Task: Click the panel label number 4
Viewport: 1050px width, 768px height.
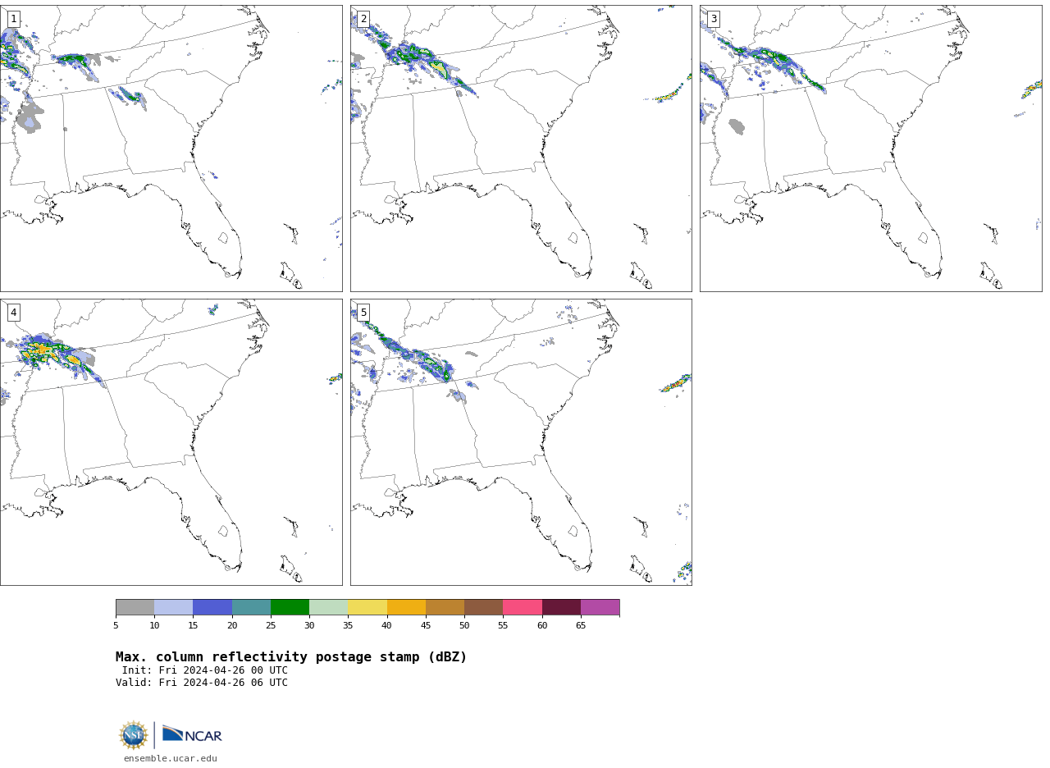Action: pos(13,313)
